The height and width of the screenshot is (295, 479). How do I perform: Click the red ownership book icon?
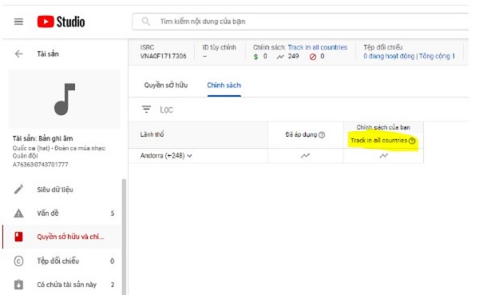[18, 237]
